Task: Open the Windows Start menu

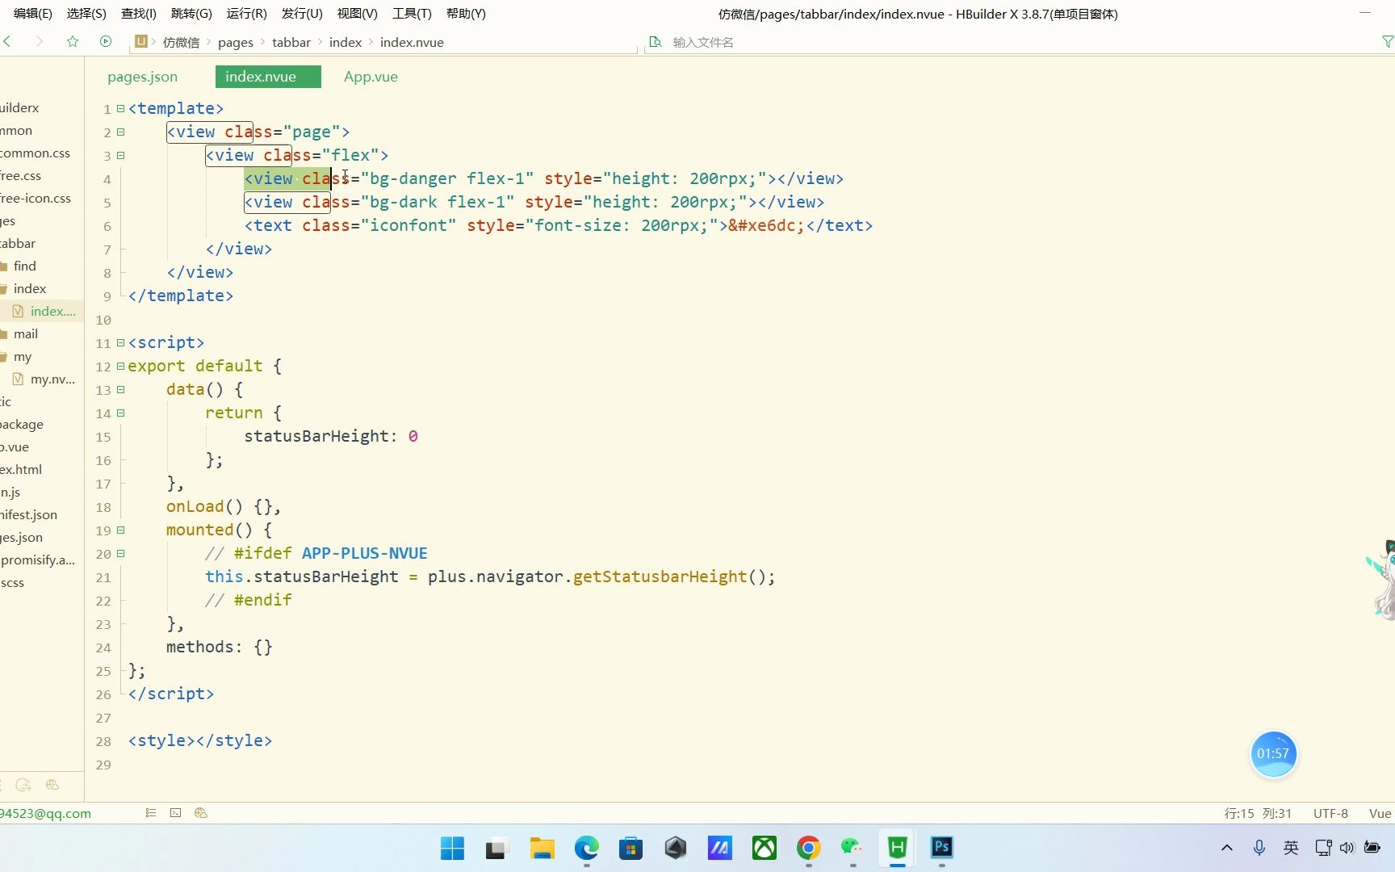Action: [x=452, y=848]
